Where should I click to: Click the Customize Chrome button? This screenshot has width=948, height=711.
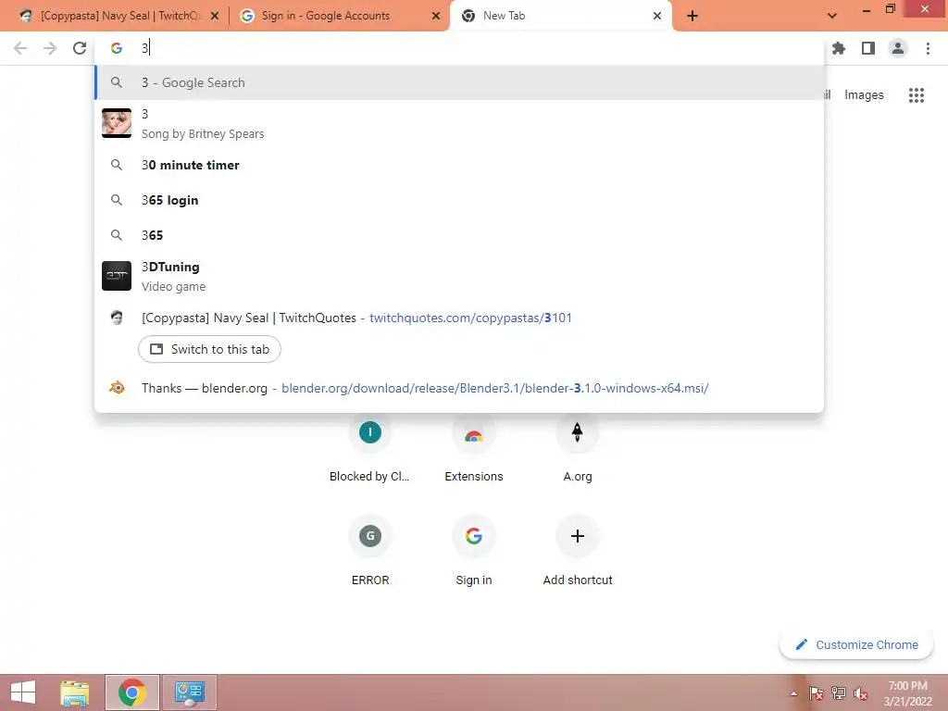tap(856, 645)
